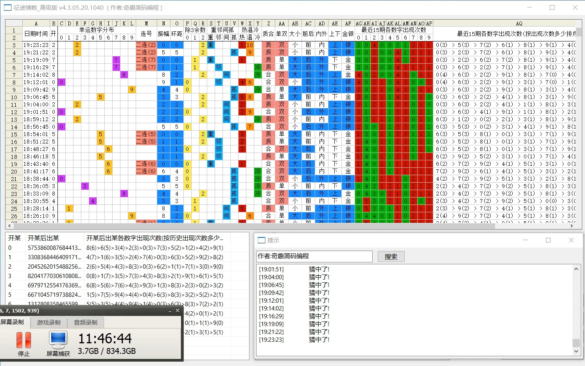The image size is (585, 366).
Task: Click the spreadsheet horizontal scroll left arrow
Action: click(9, 226)
